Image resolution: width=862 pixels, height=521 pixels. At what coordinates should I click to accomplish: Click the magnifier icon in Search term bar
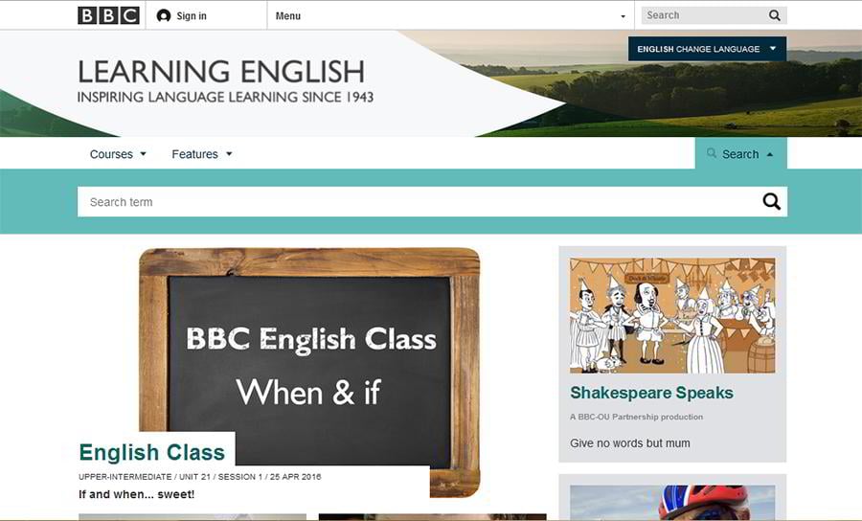pyautogui.click(x=771, y=201)
